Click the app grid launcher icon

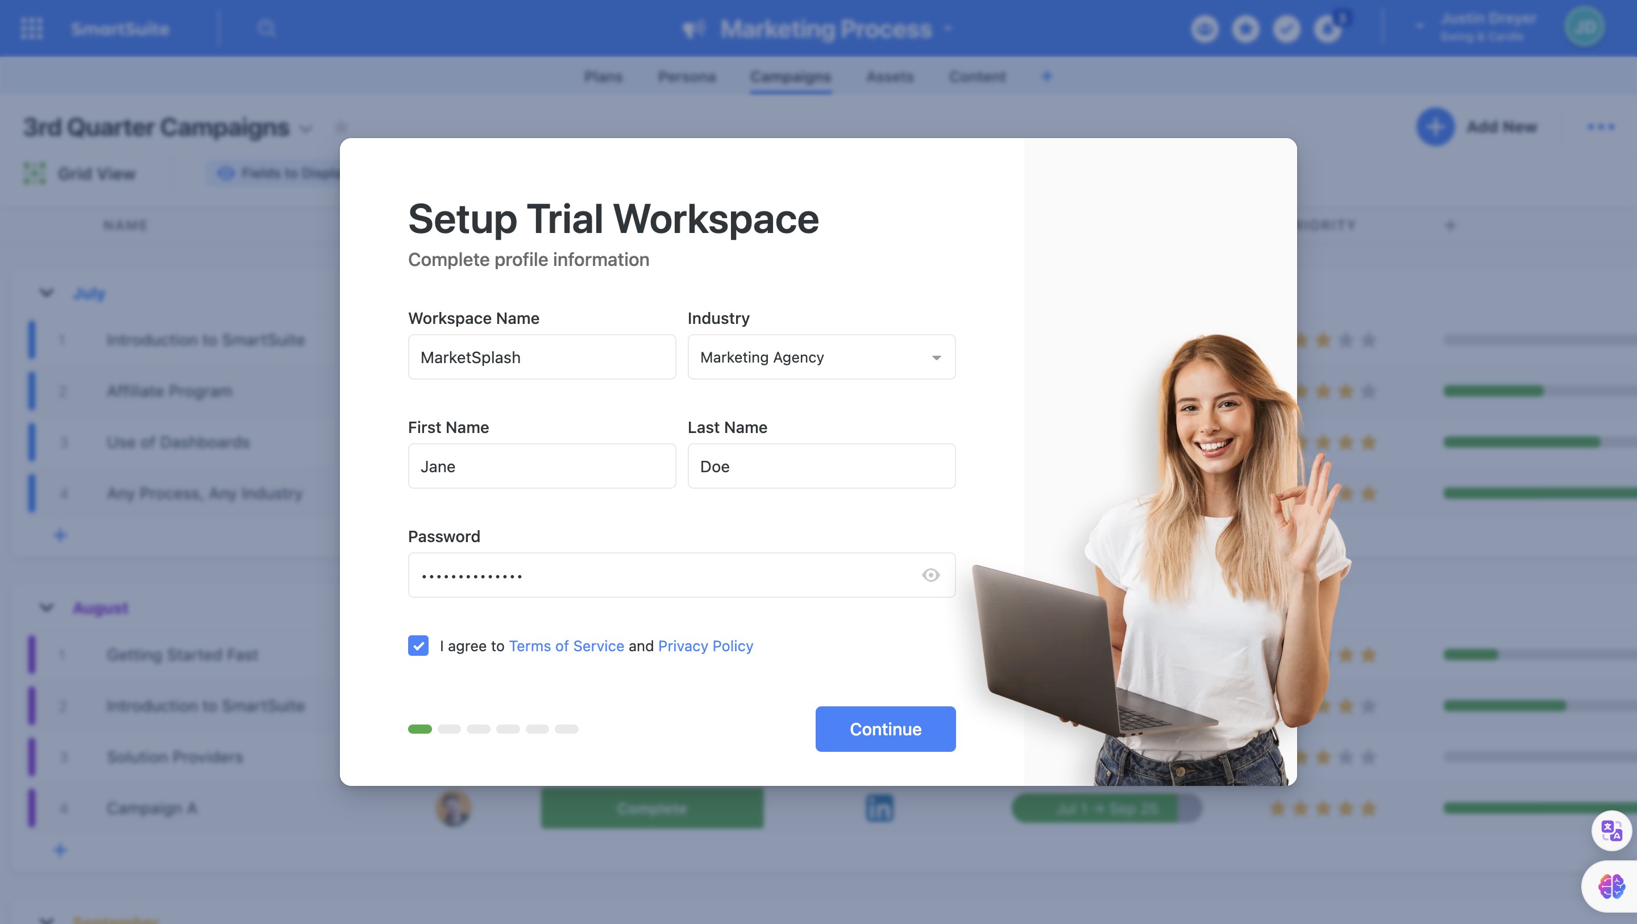[x=32, y=28]
